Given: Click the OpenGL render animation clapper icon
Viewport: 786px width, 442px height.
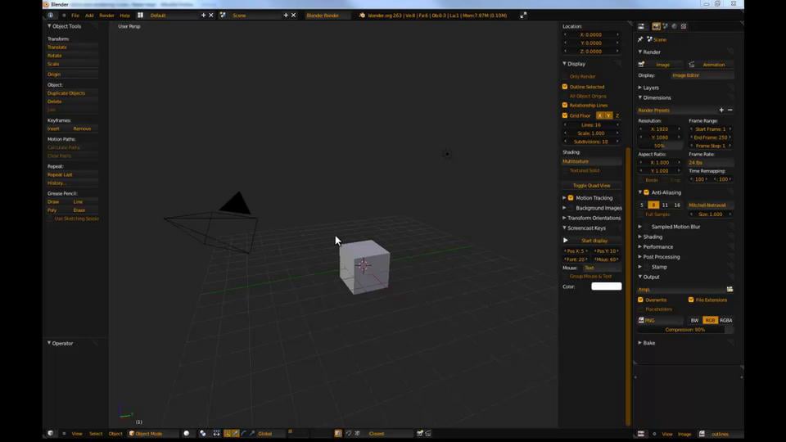Looking at the screenshot, I should (428, 434).
